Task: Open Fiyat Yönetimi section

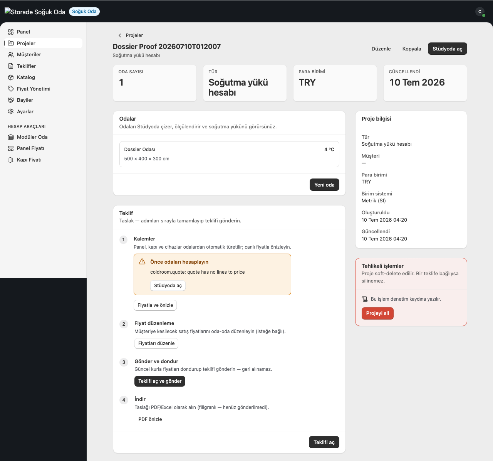Action: pyautogui.click(x=43, y=89)
